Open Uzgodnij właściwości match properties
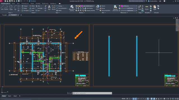This screenshot has width=179, height=100. [115, 8]
